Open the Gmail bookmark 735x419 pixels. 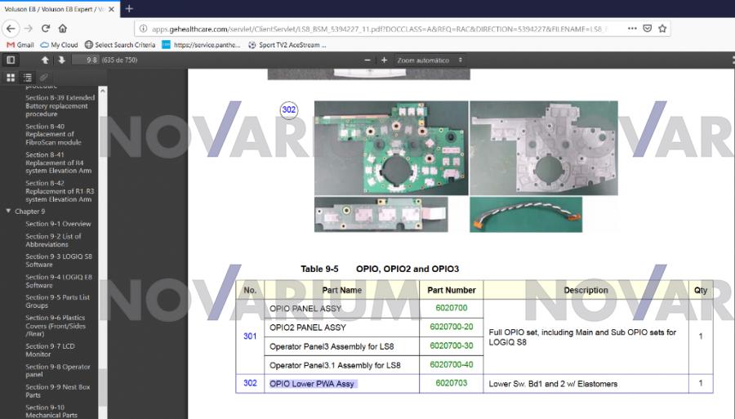tap(20, 45)
